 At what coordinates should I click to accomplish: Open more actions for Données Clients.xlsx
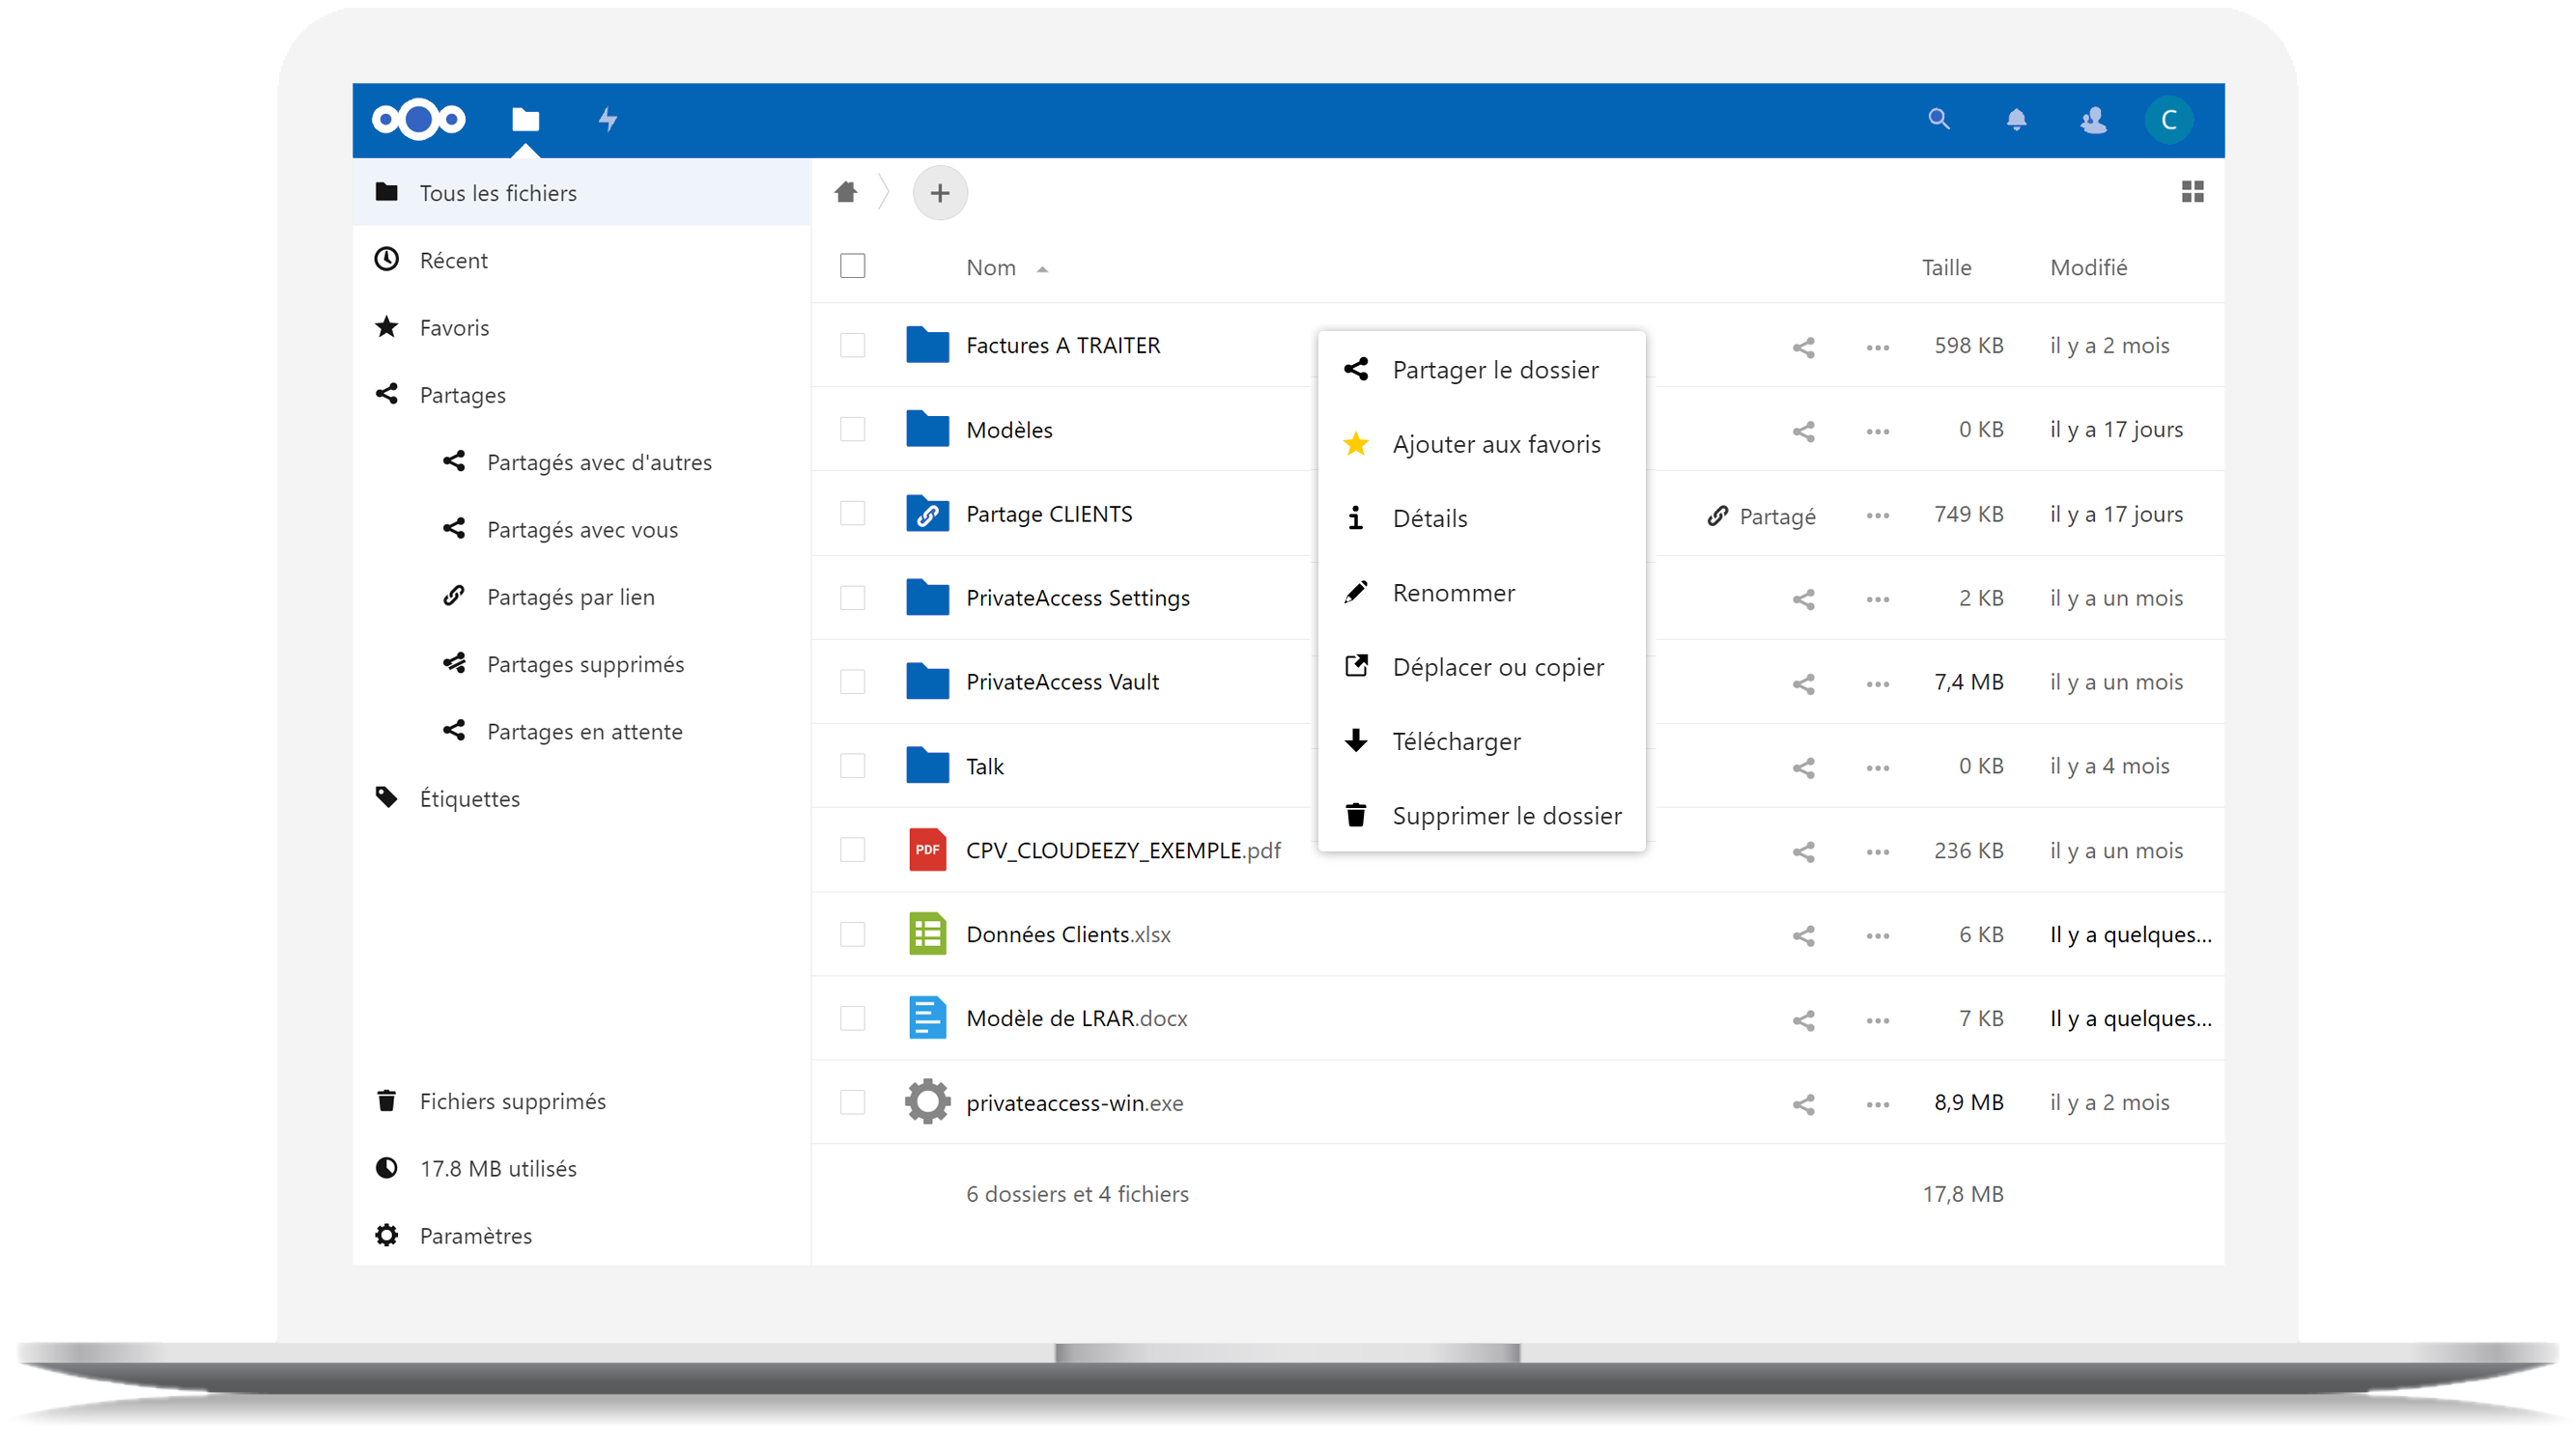coord(1877,936)
